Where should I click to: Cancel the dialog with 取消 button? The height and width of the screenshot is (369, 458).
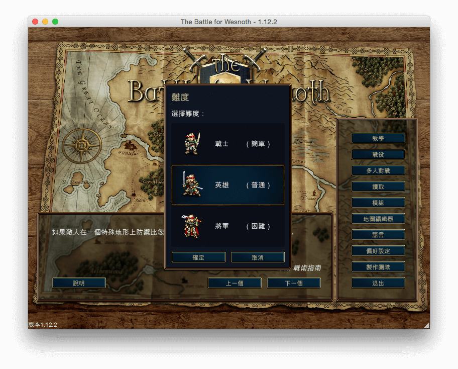coord(258,257)
